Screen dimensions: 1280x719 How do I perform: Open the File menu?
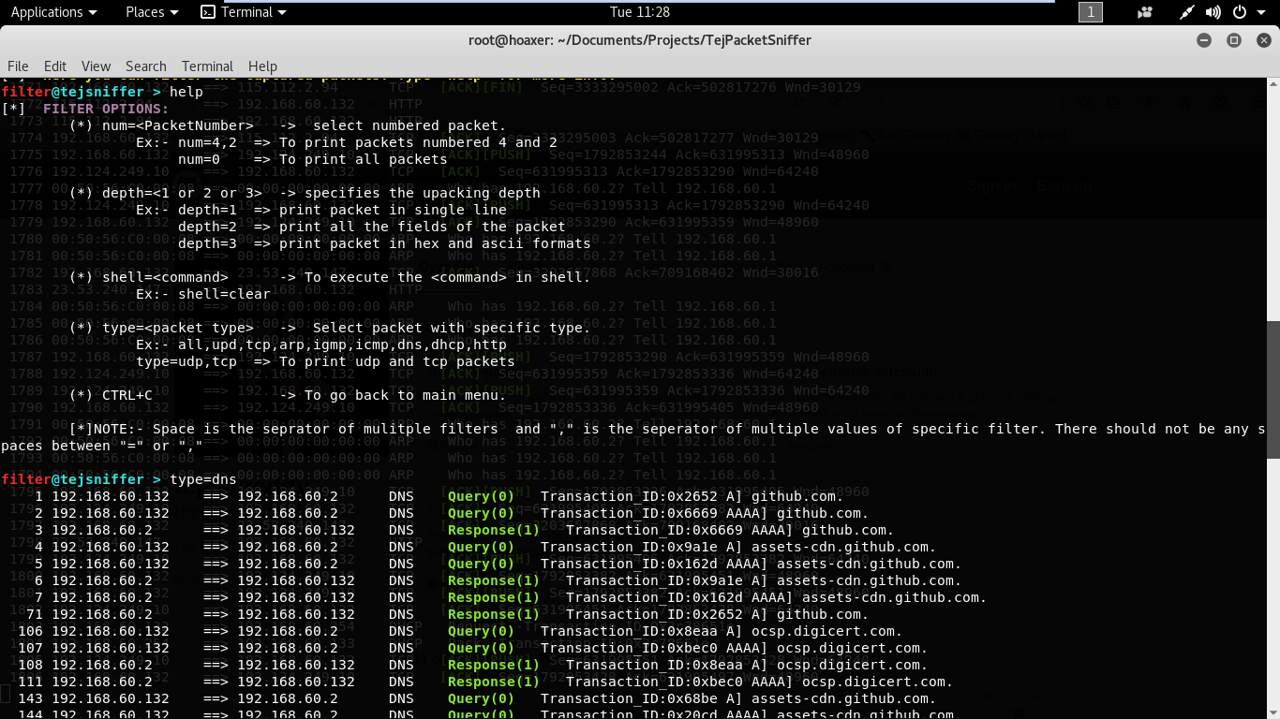(x=18, y=66)
